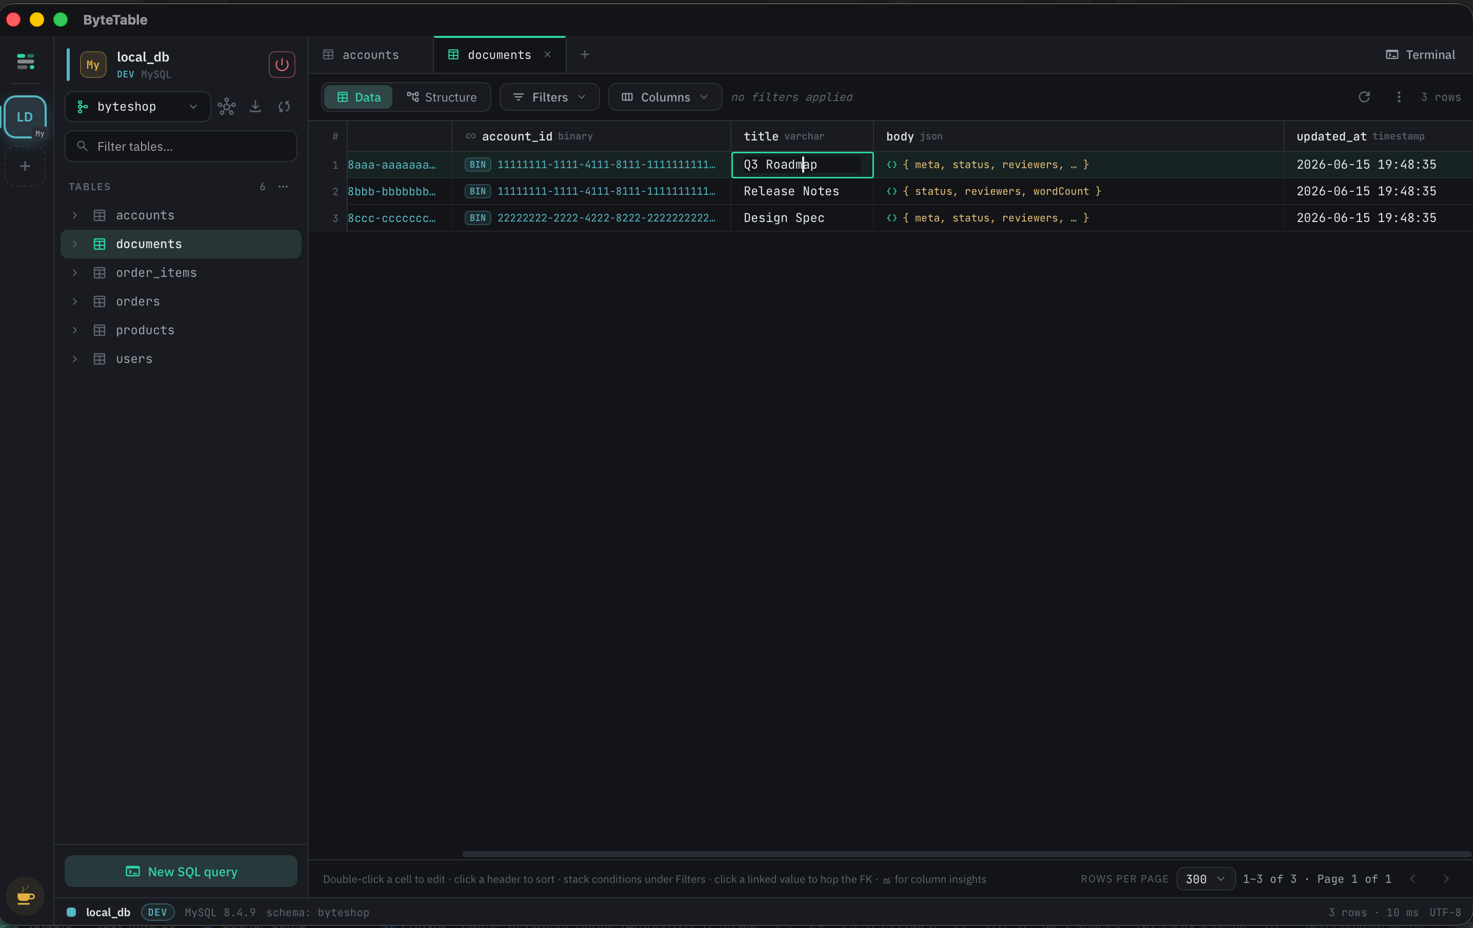The width and height of the screenshot is (1473, 928).
Task: Click JSON braces icon in Design Spec row
Action: (892, 217)
